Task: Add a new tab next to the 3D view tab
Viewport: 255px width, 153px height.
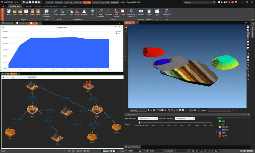Action: [x=137, y=23]
